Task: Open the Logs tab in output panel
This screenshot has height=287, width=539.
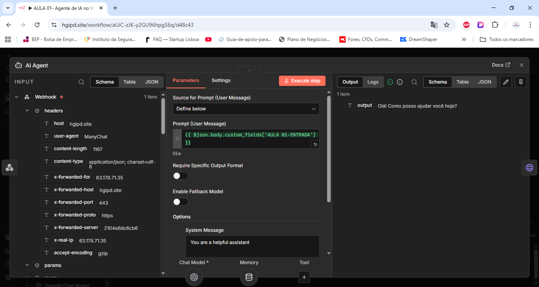Action: pos(372,82)
